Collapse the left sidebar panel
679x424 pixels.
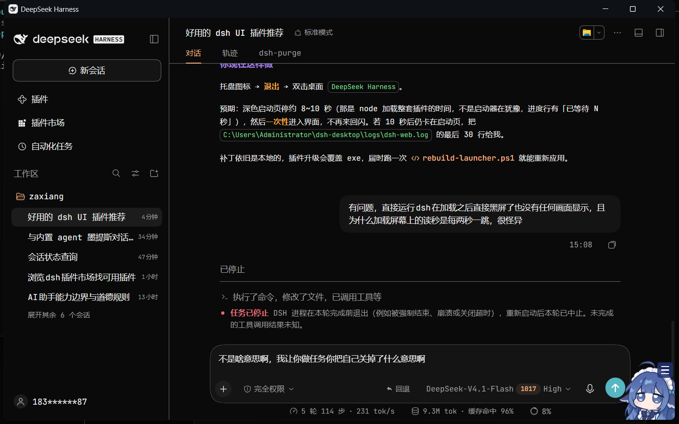click(x=154, y=39)
